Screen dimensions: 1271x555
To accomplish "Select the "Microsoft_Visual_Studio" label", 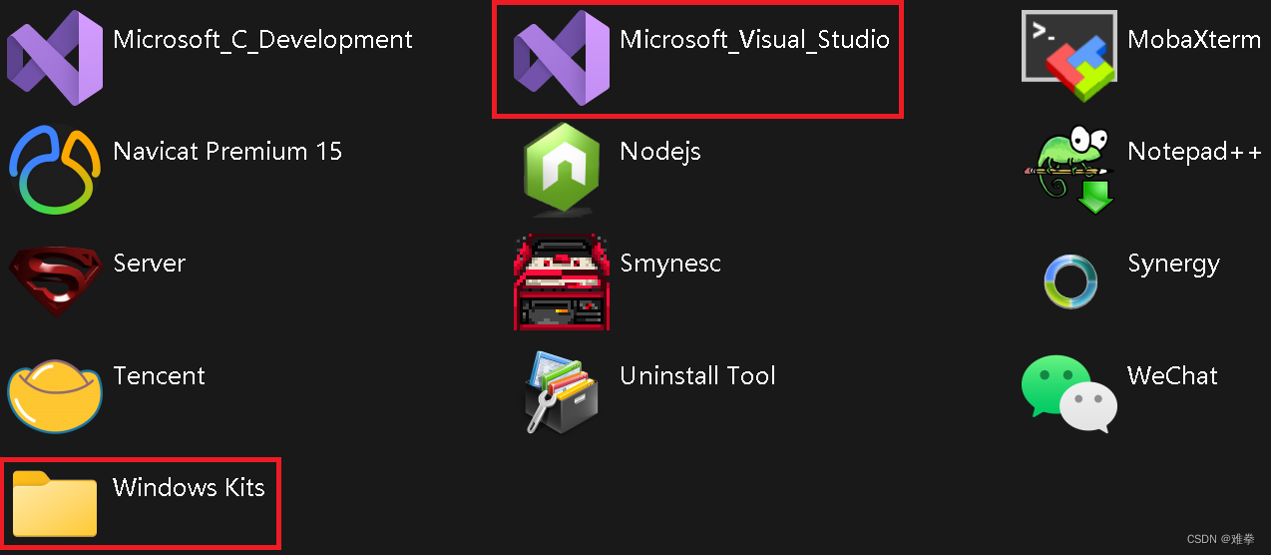I will coord(754,40).
